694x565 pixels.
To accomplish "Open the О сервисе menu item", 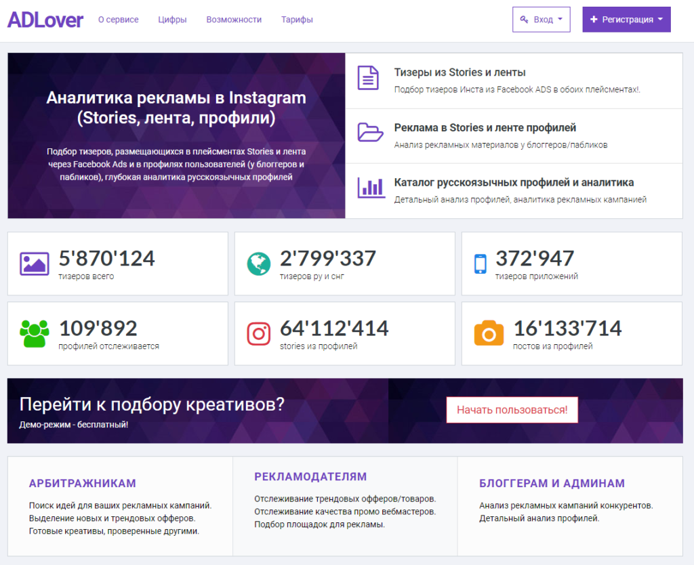I will click(118, 20).
